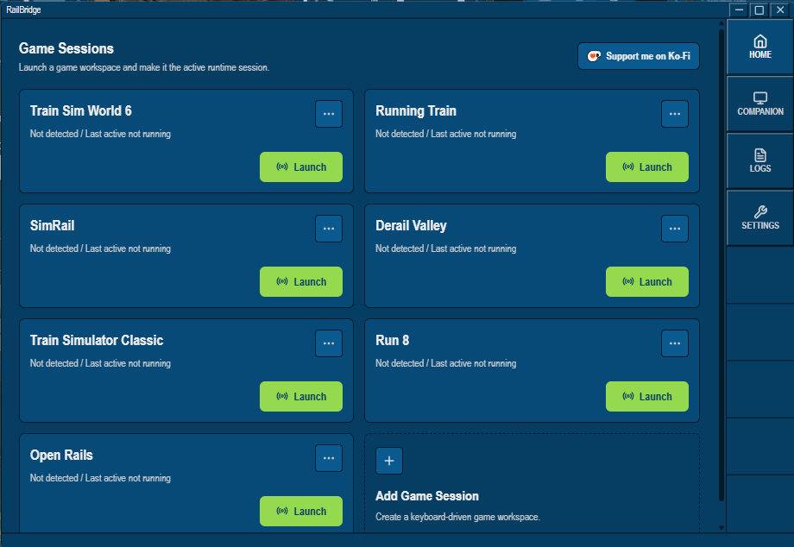Image resolution: width=794 pixels, height=547 pixels.
Task: Click the vertical scrollbar thumb
Action: (722, 266)
